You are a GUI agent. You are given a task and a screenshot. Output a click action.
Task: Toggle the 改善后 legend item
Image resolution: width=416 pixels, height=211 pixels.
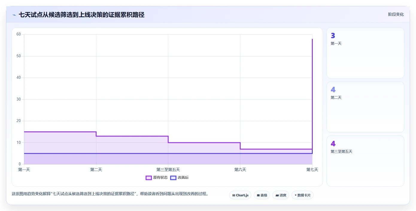pos(179,178)
